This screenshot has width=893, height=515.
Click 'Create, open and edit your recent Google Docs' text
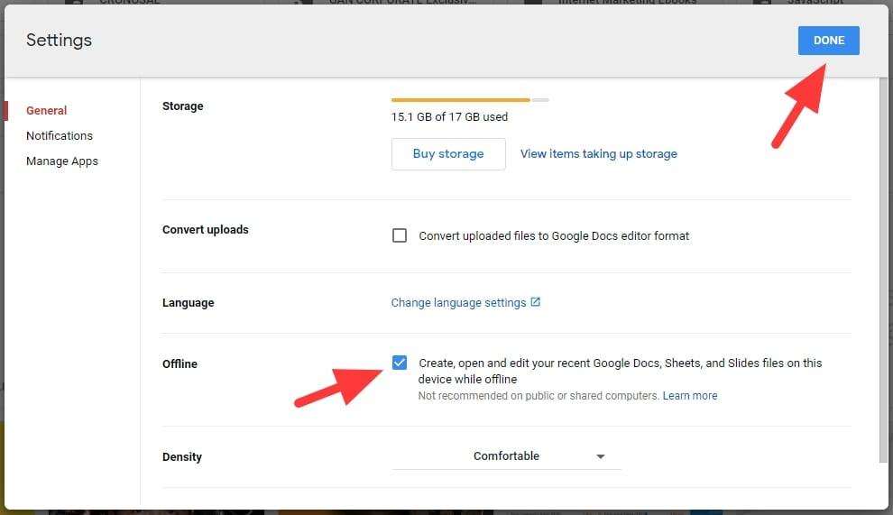pos(621,371)
